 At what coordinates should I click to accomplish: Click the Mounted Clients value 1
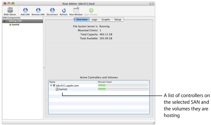click(100, 30)
